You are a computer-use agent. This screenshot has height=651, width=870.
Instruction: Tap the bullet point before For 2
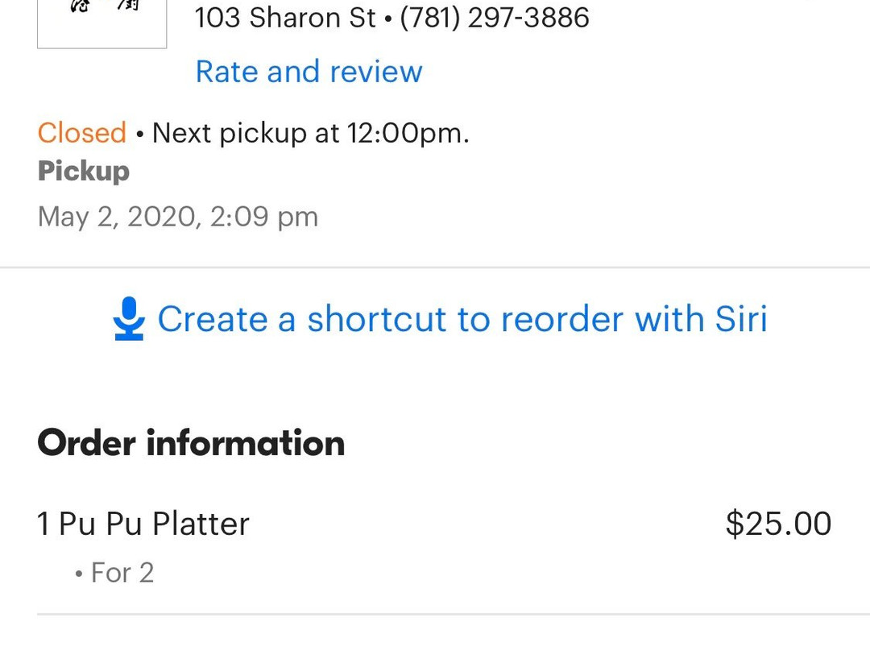pos(79,574)
